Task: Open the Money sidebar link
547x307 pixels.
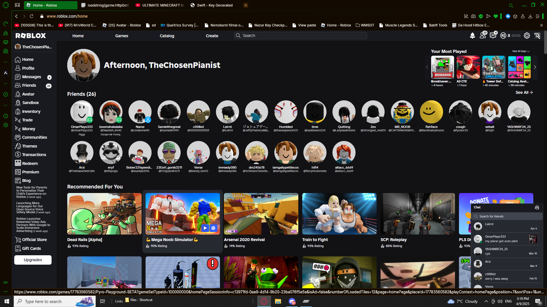Action: pyautogui.click(x=29, y=129)
